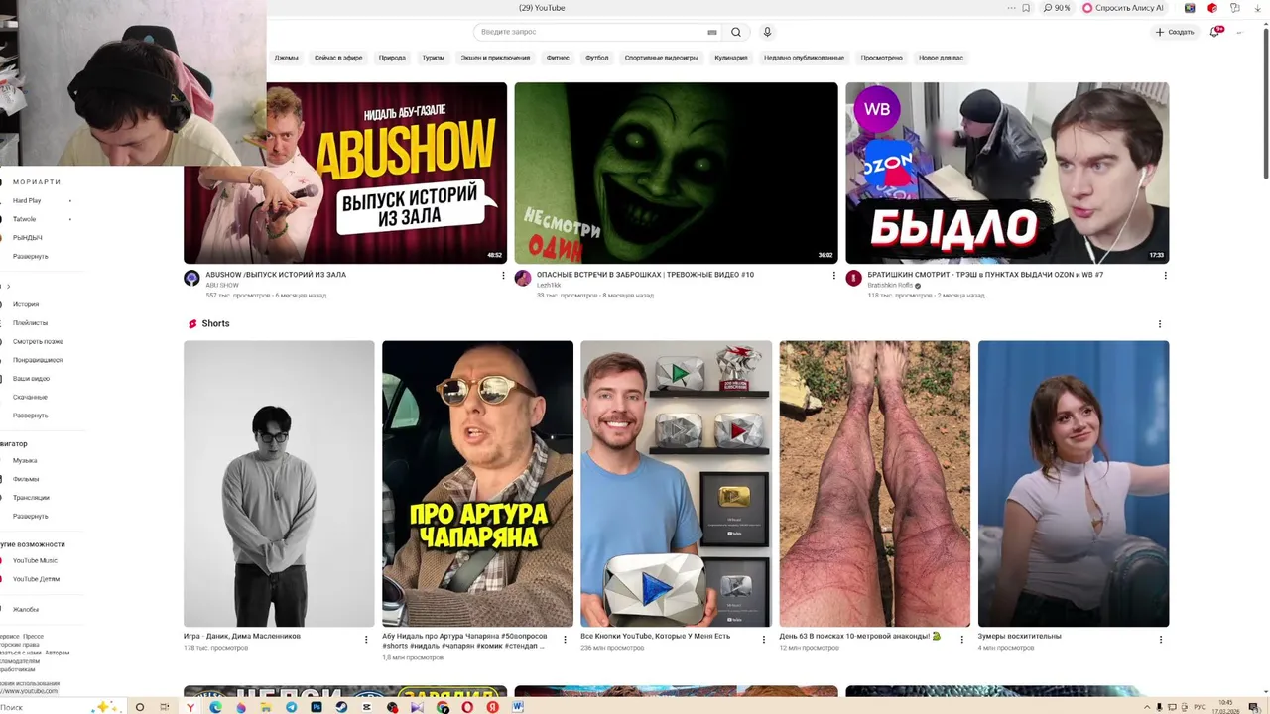Select the Туризм category chip
The height and width of the screenshot is (714, 1270).
[433, 58]
